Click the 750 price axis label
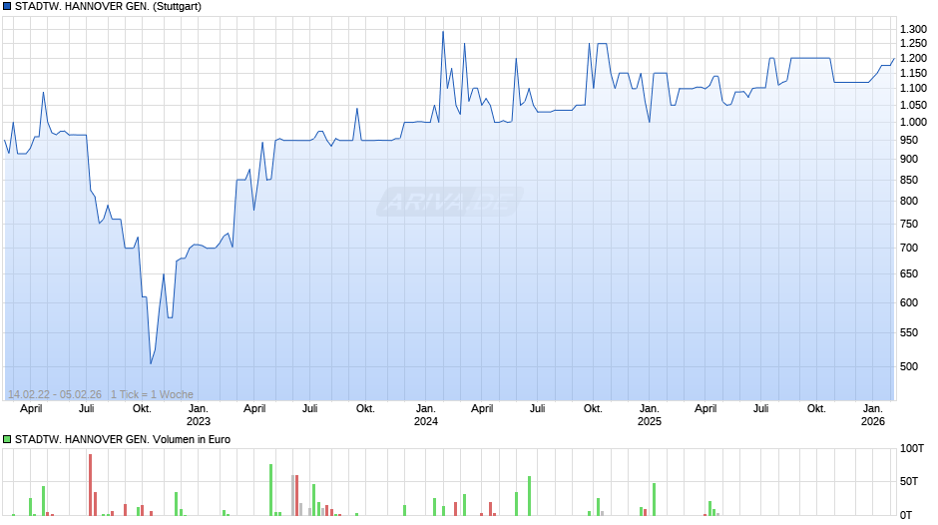 point(909,224)
